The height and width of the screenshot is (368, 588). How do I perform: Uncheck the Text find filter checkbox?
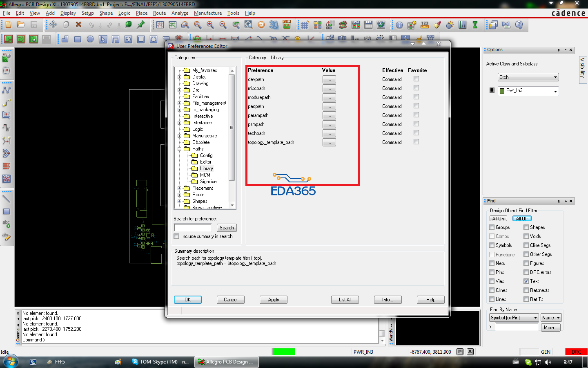[x=526, y=281]
